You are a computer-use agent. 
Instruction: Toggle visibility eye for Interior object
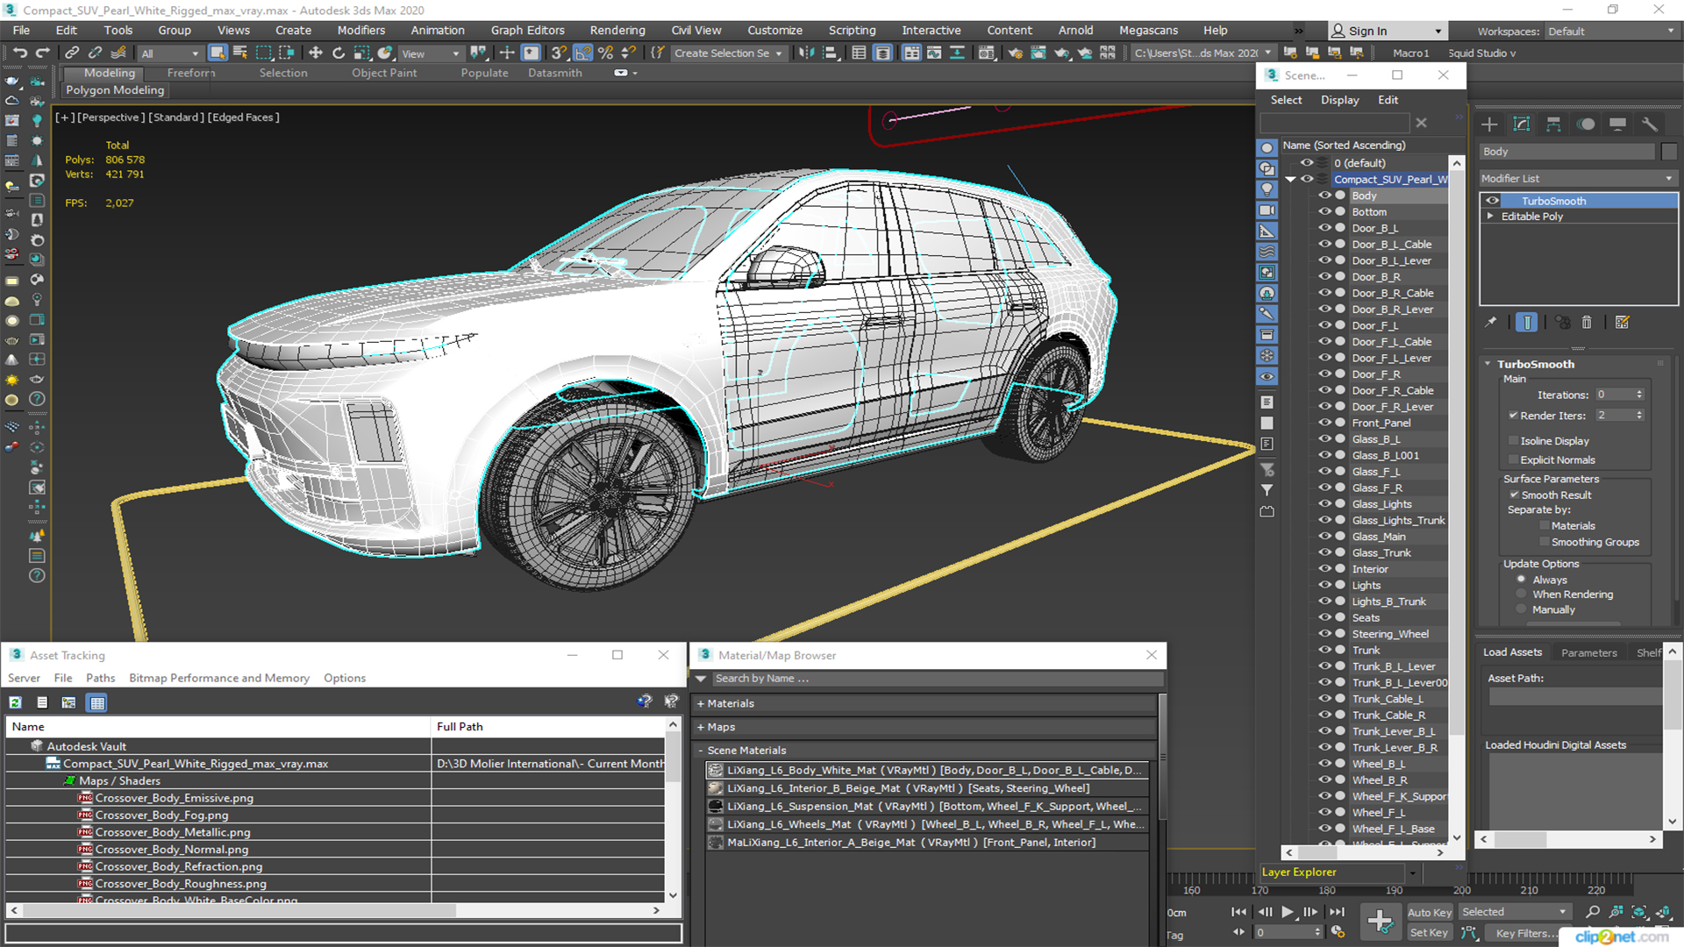click(1325, 569)
